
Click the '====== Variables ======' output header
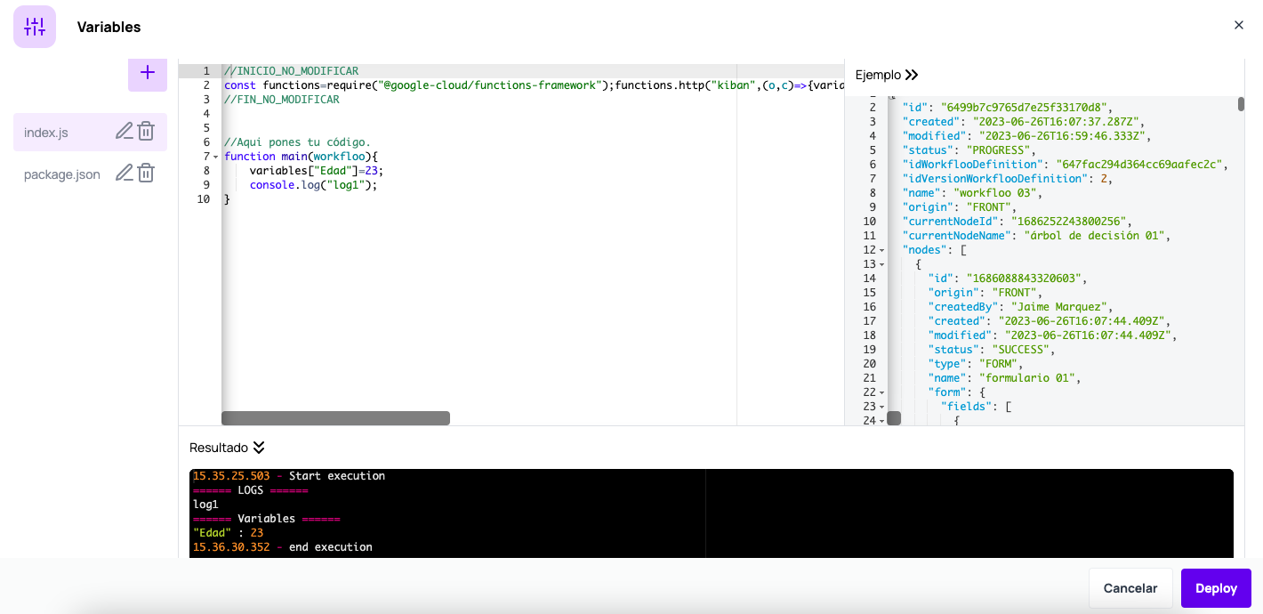click(x=267, y=519)
